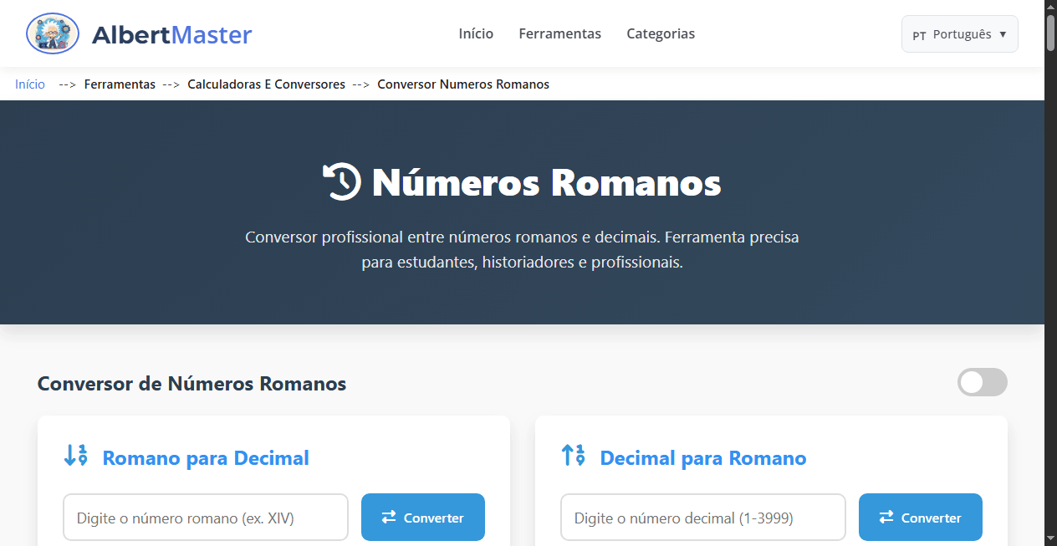Select Categorias in the navigation menu
Viewport: 1057px width, 546px height.
click(661, 33)
